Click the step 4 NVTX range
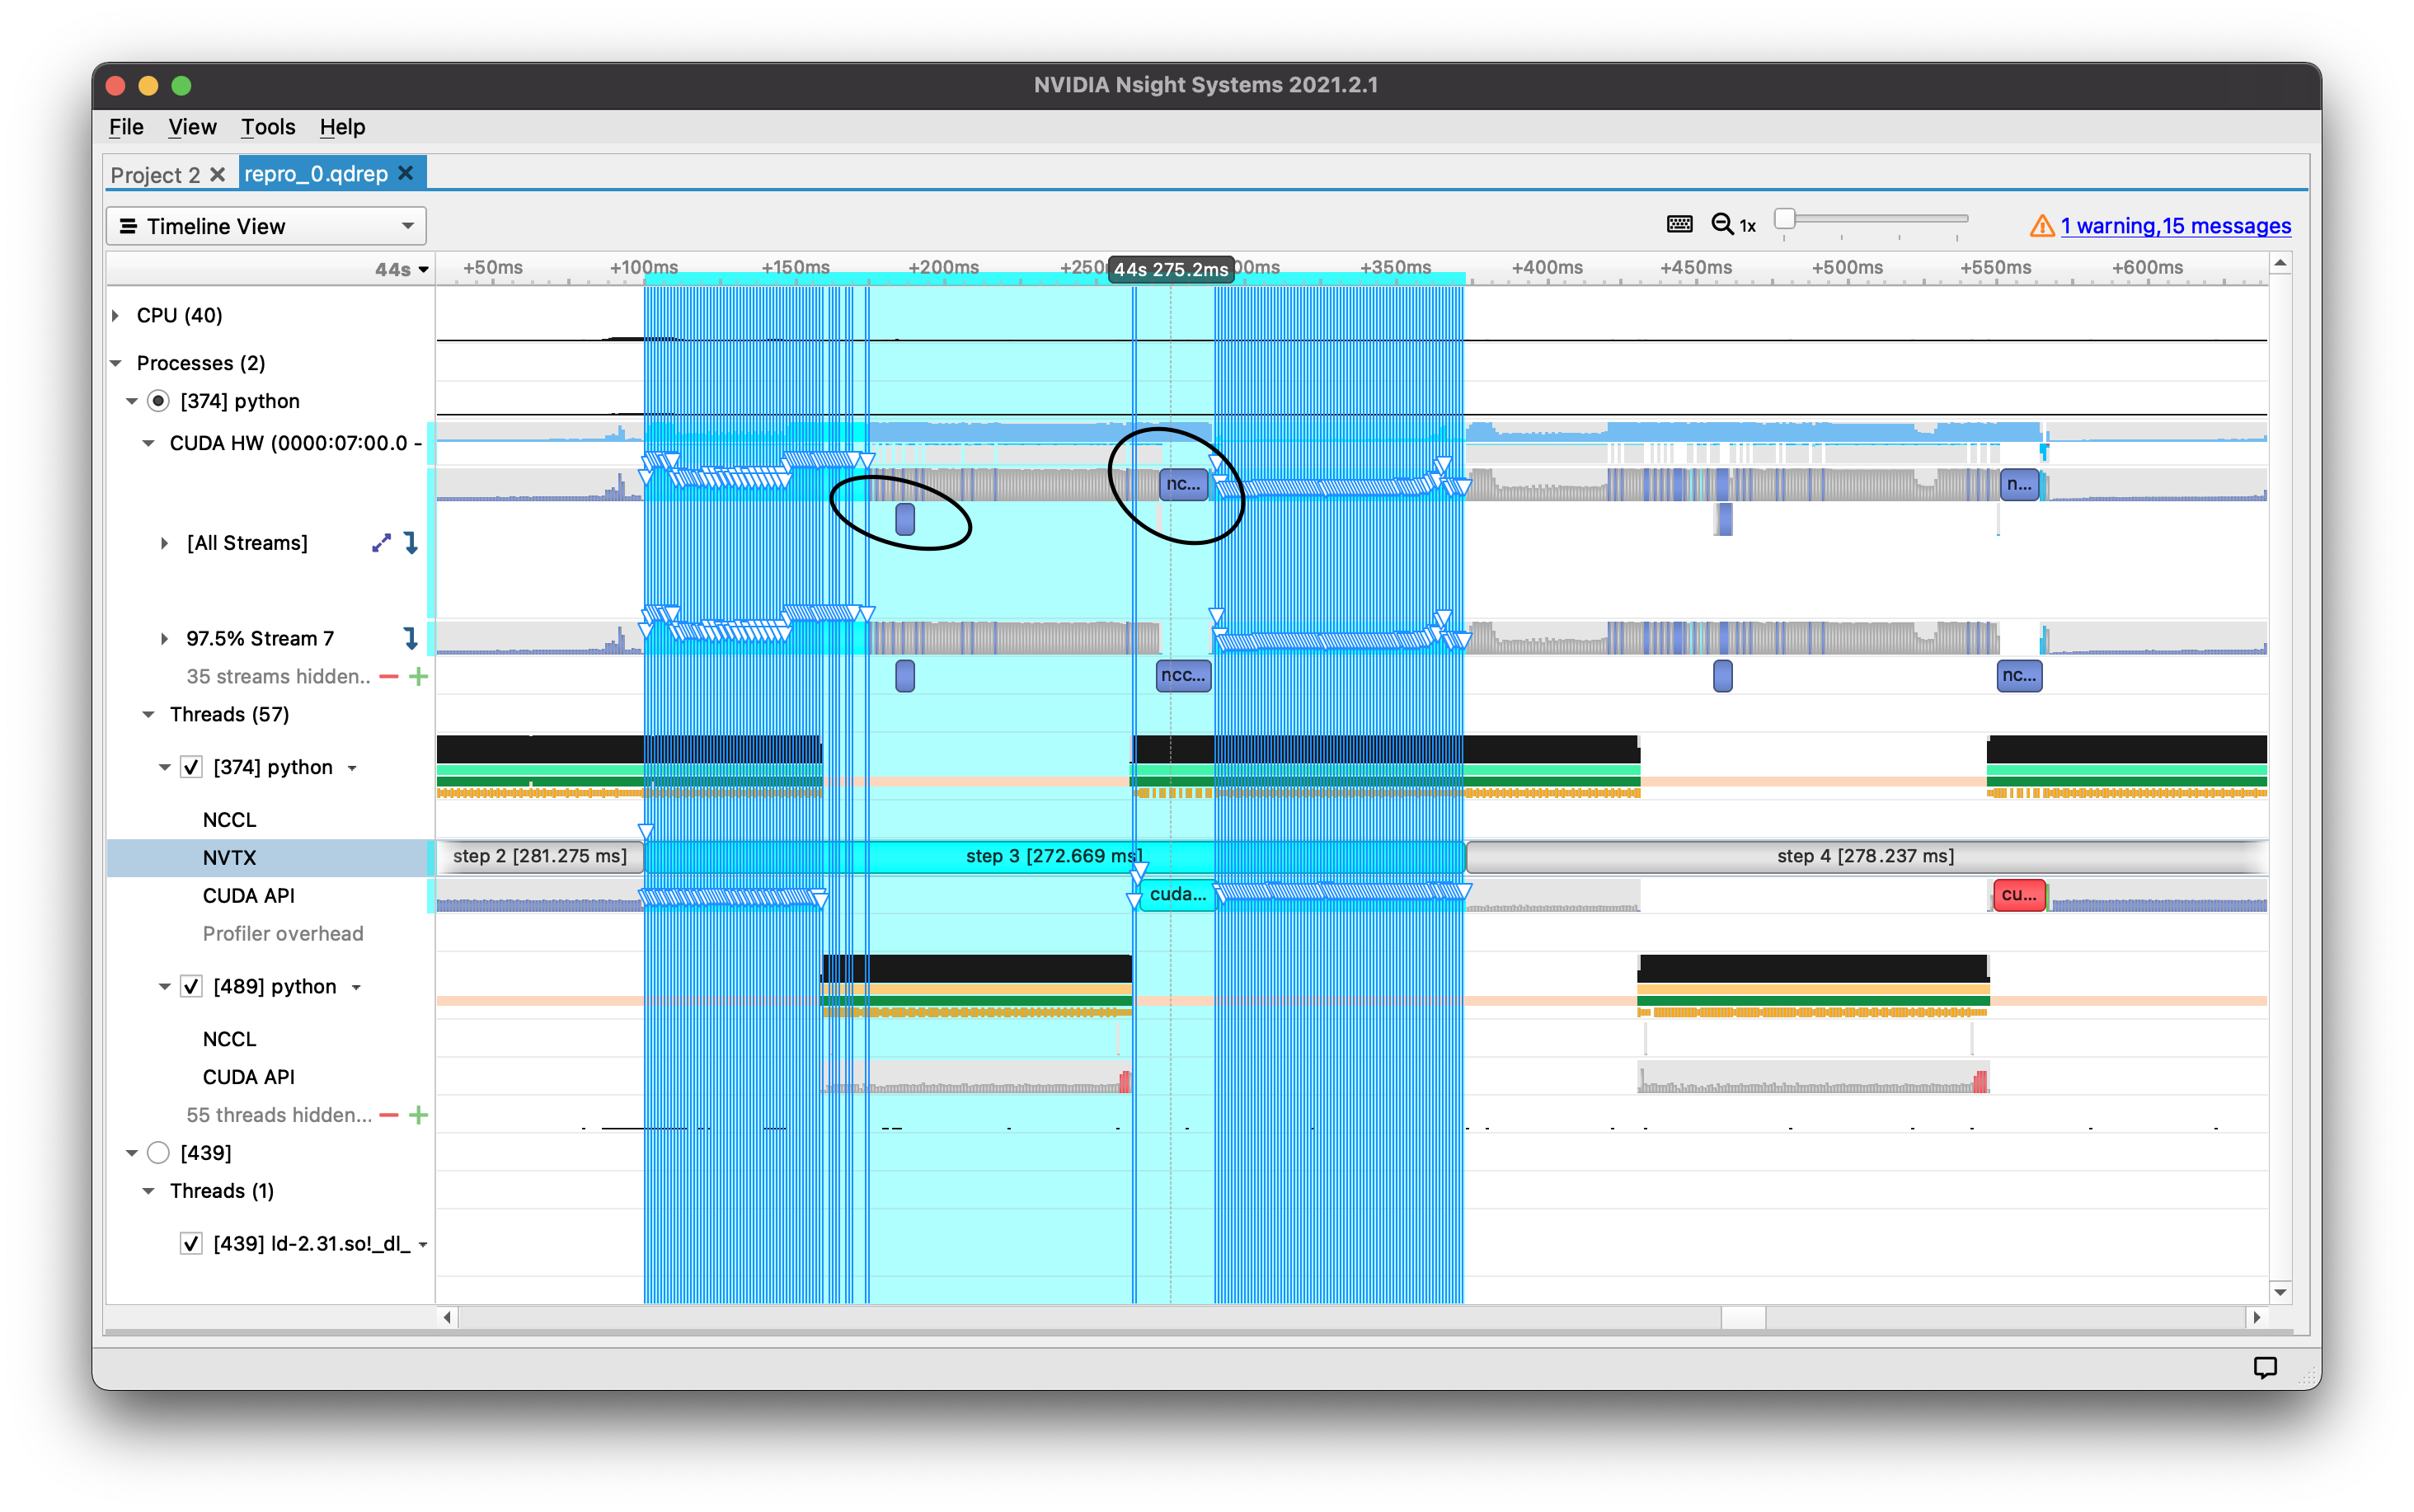The height and width of the screenshot is (1512, 2414). pos(1864,856)
